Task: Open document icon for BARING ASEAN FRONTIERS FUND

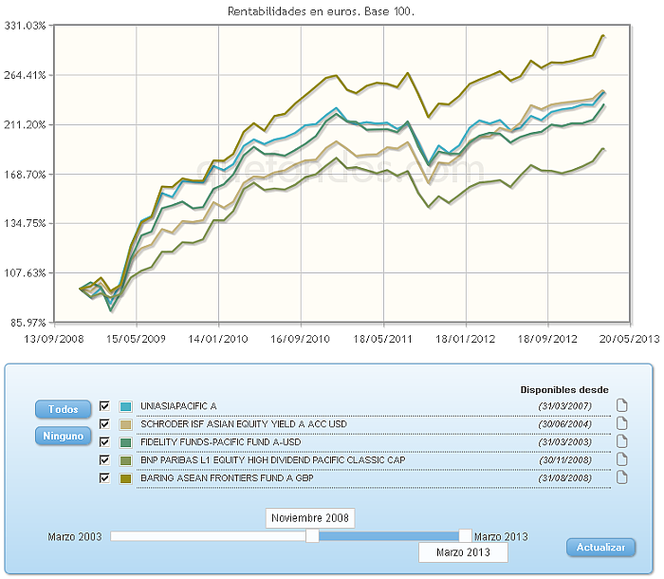Action: pos(621,477)
